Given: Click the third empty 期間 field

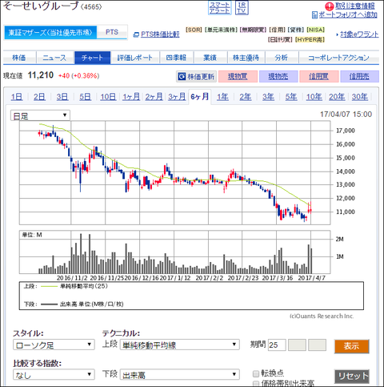Looking at the screenshot, I should coord(317,345).
